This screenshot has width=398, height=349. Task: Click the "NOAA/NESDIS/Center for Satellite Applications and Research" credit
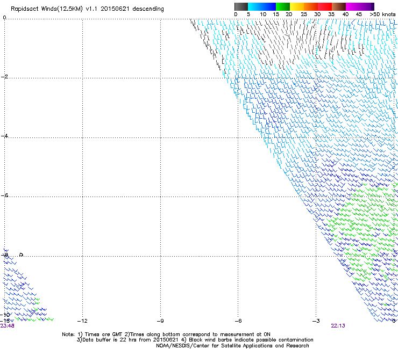[232, 346]
